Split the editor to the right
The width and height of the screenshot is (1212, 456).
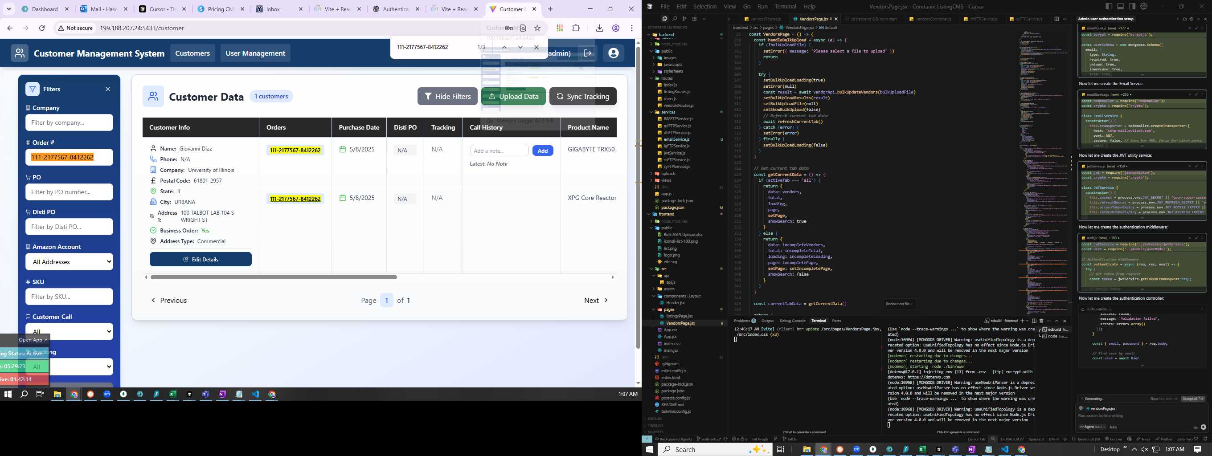[1056, 19]
